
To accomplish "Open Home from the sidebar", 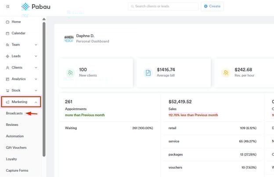I will point(16,22).
